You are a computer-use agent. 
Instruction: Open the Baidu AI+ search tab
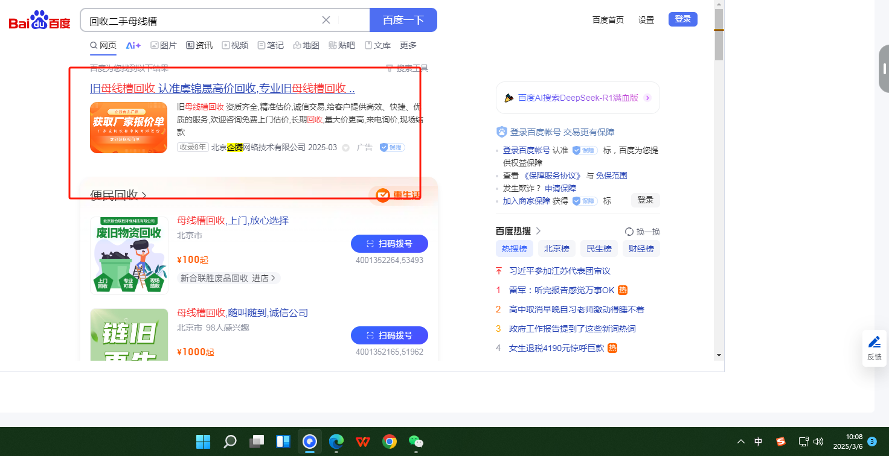point(133,45)
